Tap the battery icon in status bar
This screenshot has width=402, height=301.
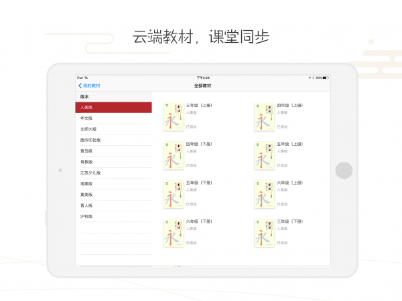[326, 78]
